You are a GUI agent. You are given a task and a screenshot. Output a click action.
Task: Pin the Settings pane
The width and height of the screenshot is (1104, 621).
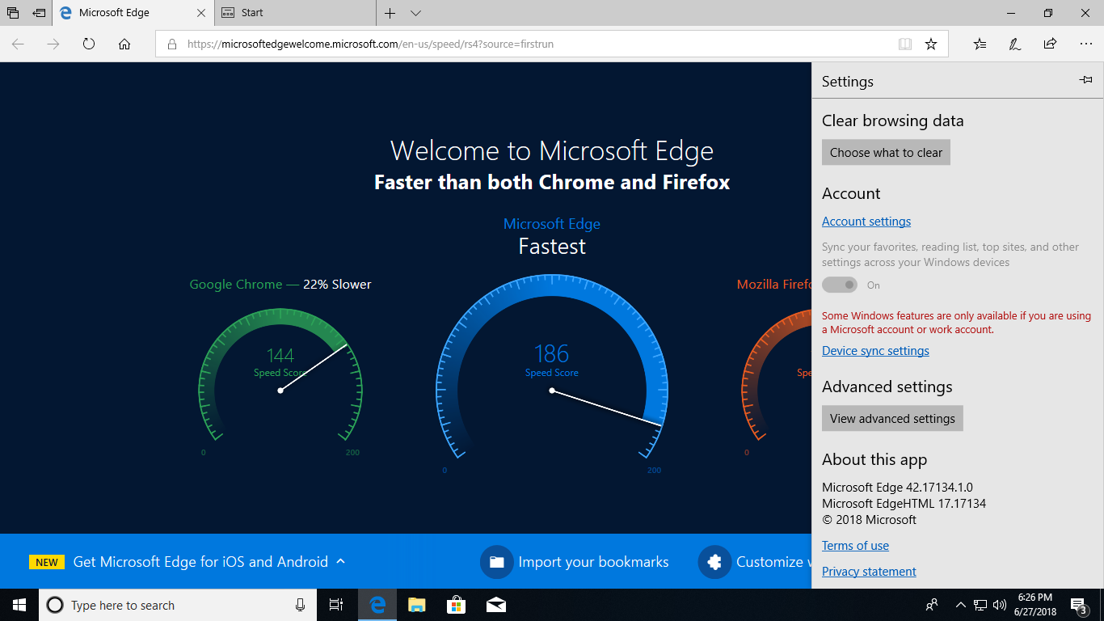[x=1085, y=80]
